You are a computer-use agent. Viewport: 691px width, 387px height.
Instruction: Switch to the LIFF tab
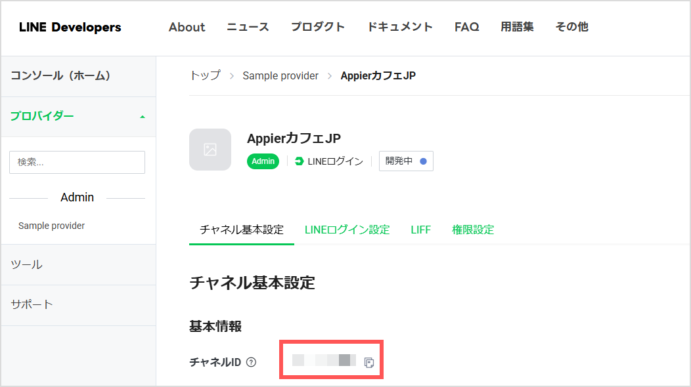[421, 230]
